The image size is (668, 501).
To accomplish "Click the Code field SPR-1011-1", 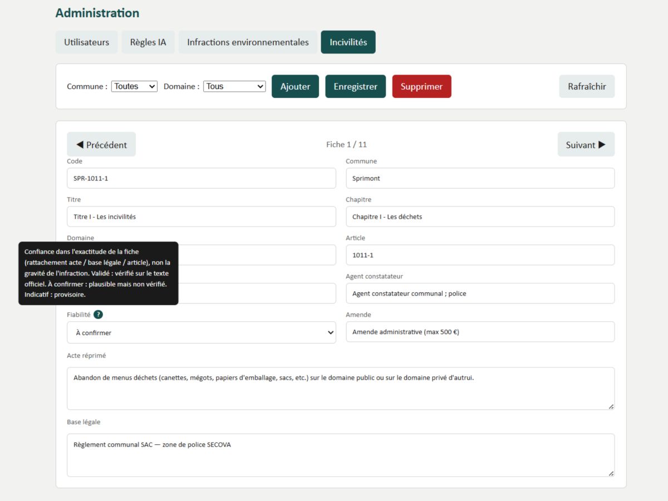I will [202, 178].
